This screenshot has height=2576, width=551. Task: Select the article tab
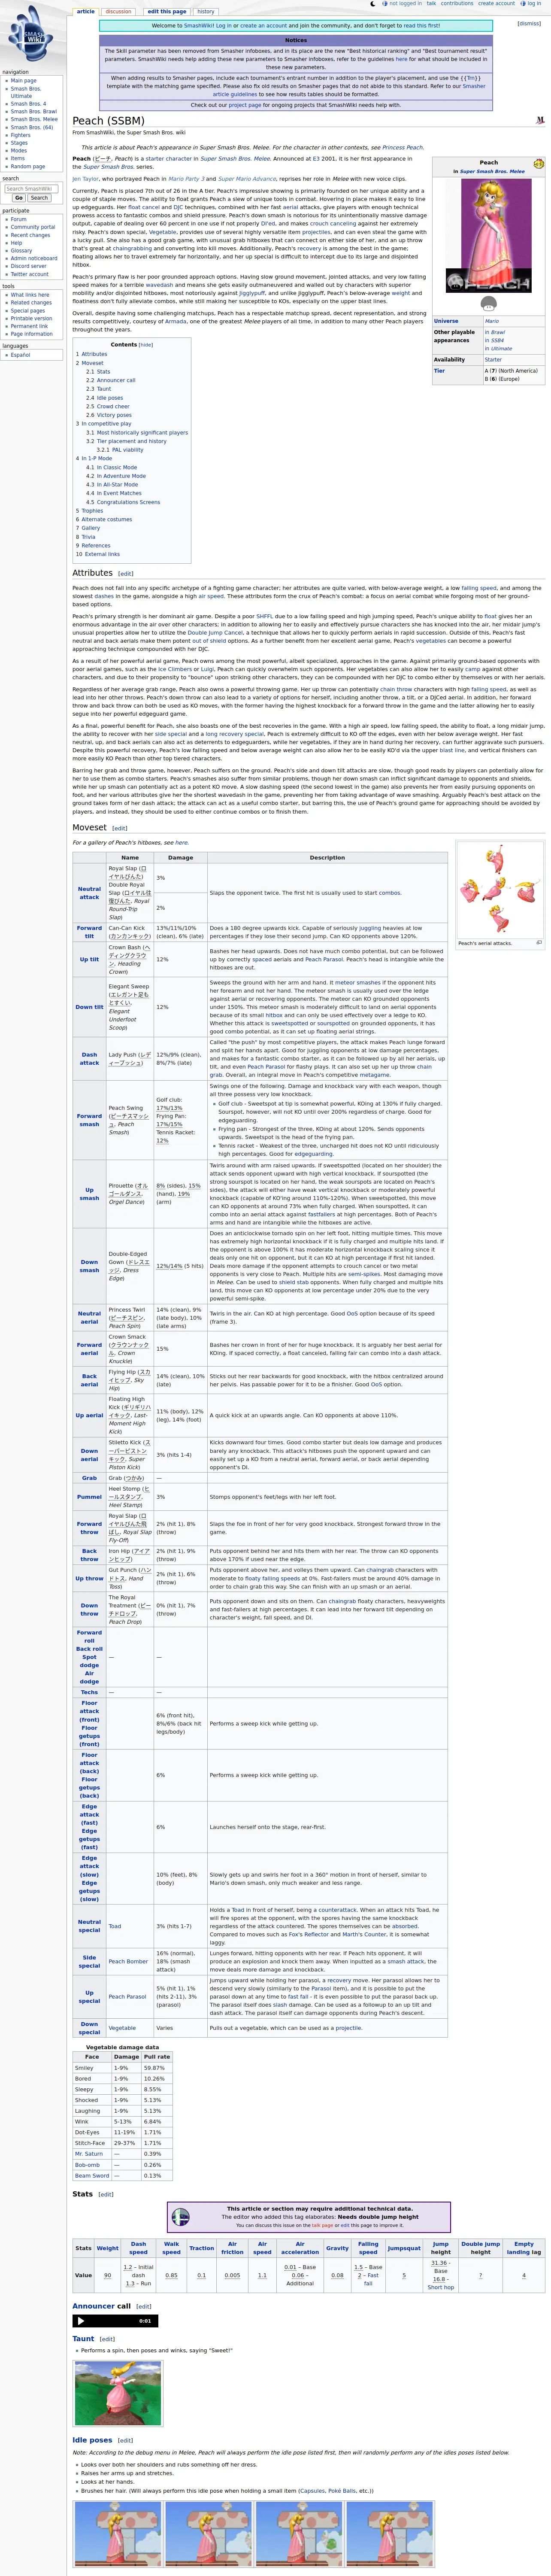pyautogui.click(x=86, y=12)
